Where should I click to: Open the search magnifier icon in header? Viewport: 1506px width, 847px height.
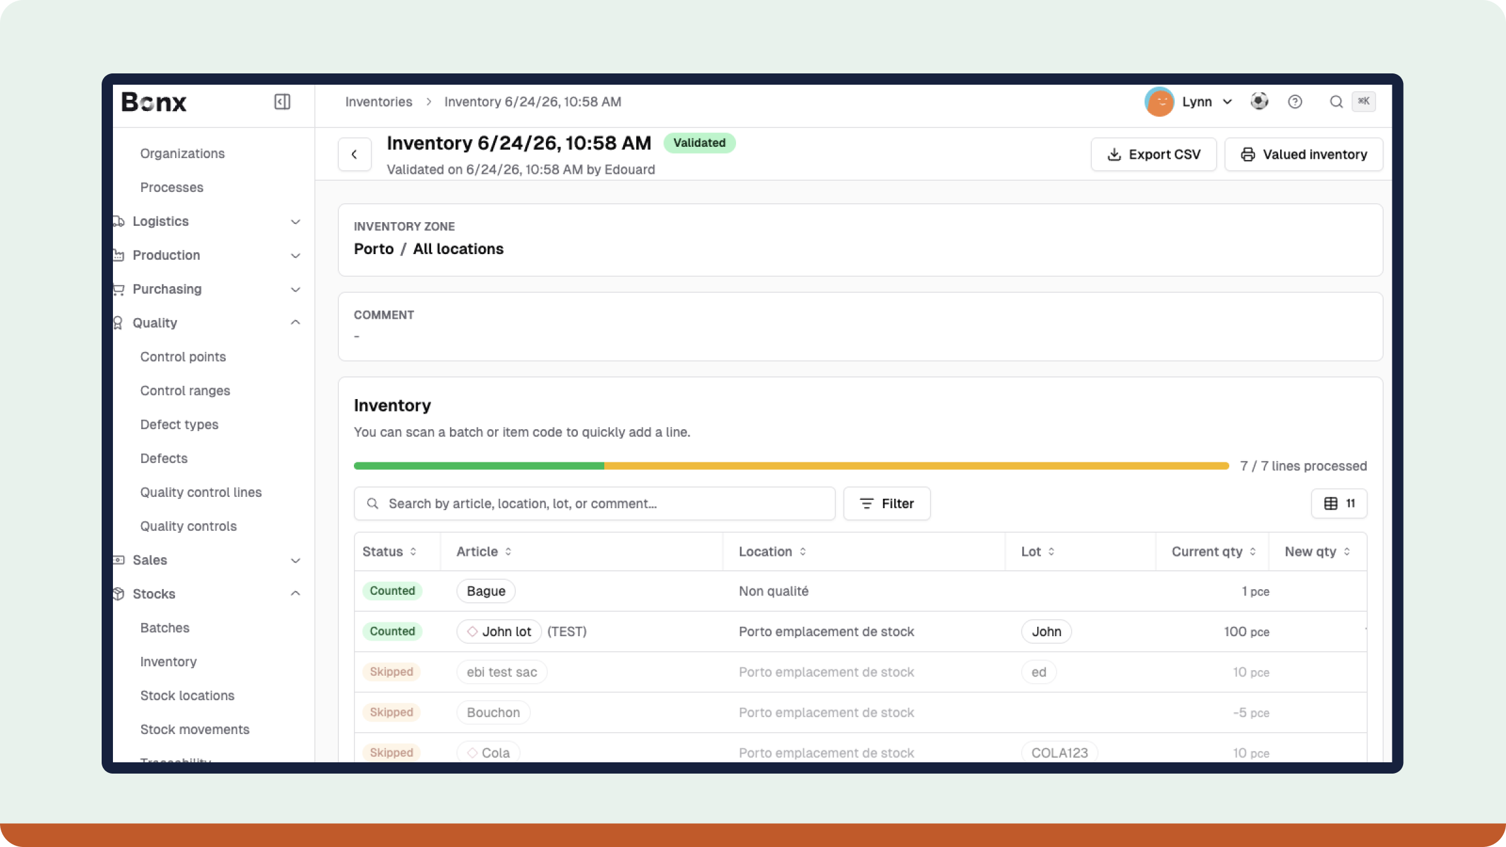1336,102
